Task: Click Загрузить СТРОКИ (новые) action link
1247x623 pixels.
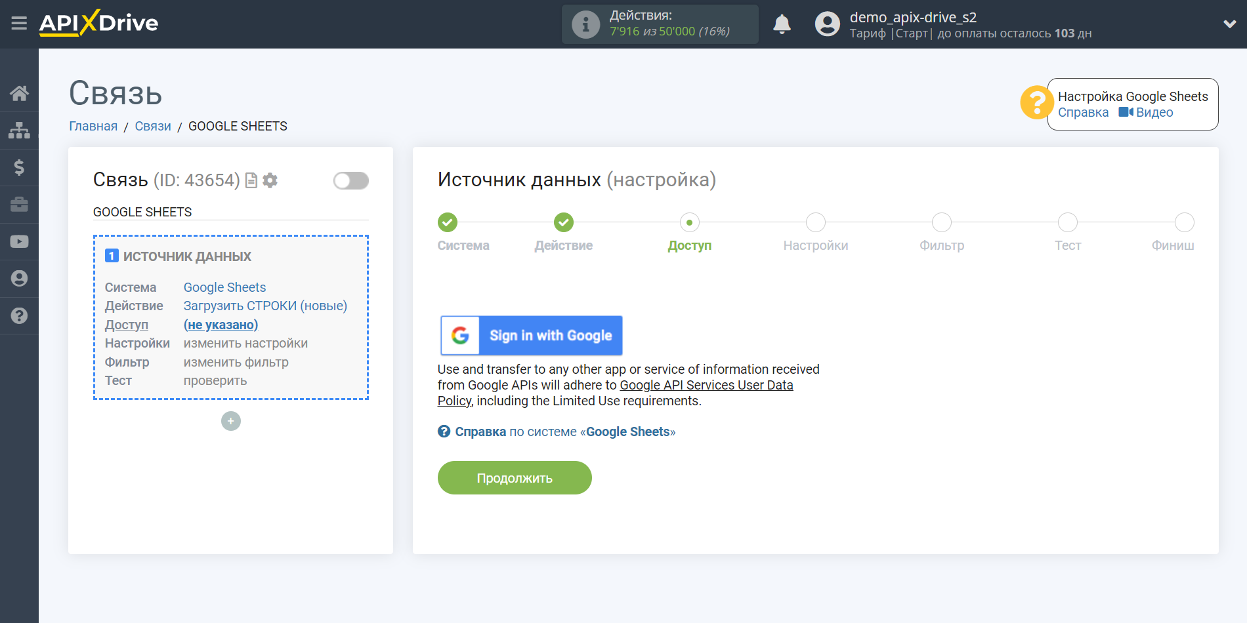Action: [265, 306]
